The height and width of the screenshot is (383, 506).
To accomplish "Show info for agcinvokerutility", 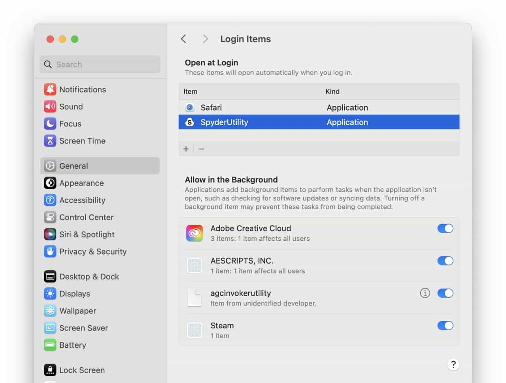I will tap(425, 293).
